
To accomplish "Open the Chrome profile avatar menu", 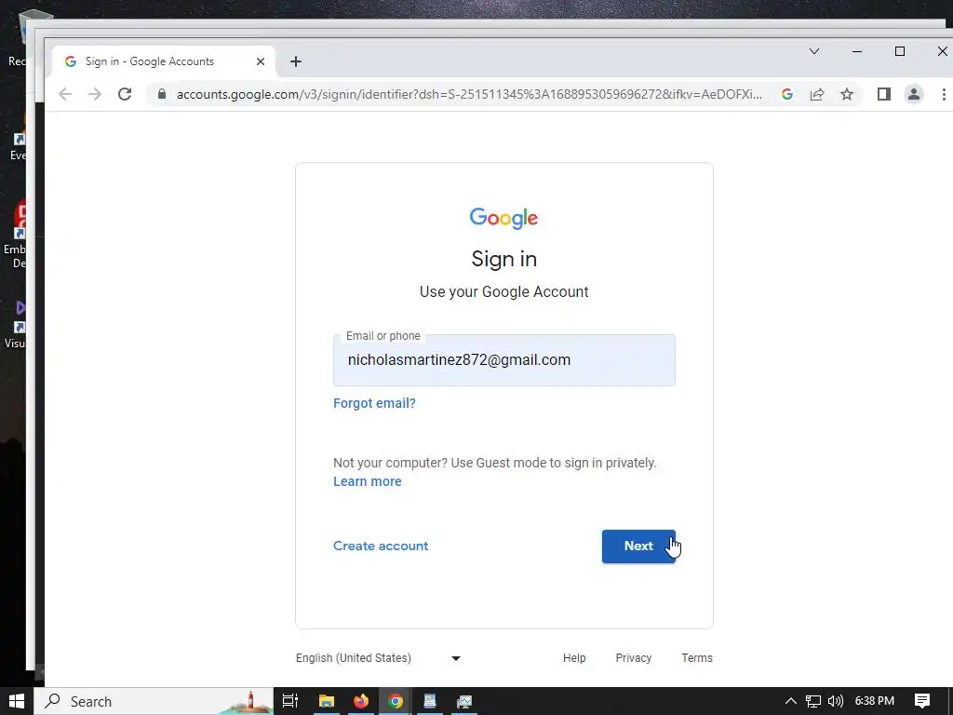I will (x=914, y=94).
